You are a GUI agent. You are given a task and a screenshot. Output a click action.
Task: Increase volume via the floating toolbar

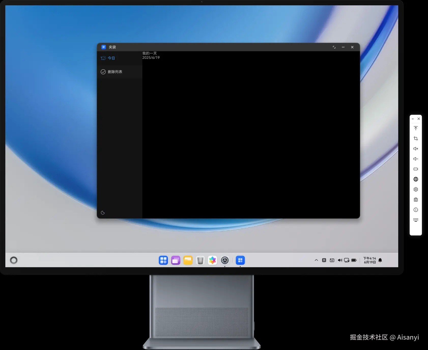click(416, 148)
